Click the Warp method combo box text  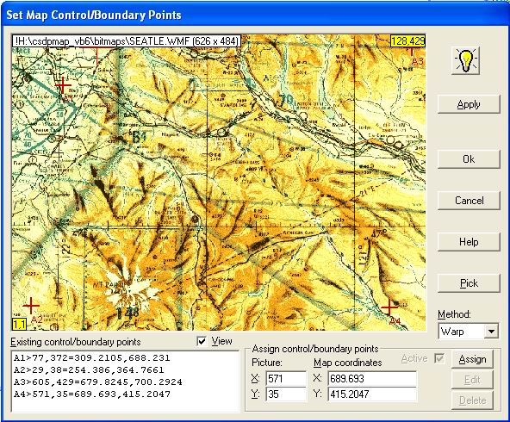pos(462,332)
